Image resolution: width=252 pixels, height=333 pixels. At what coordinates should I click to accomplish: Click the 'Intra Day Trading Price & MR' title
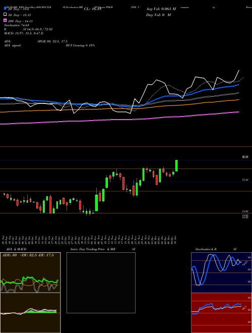coord(93,249)
